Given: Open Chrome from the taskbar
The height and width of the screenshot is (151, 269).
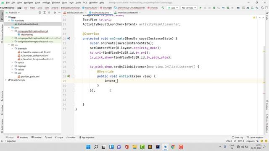Looking at the screenshot, I should pos(173,147).
